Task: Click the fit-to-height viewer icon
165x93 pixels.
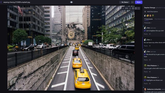Action: click(136, 8)
